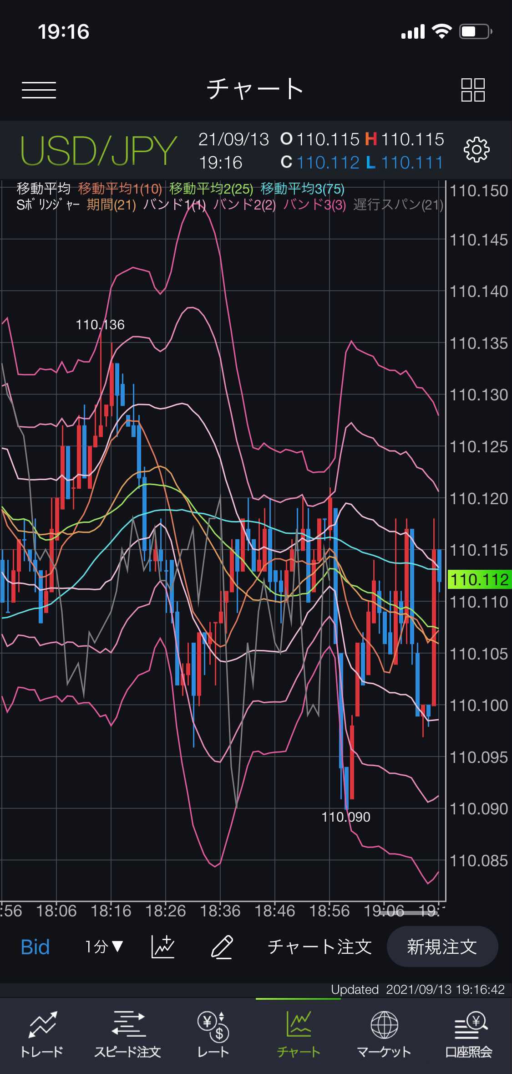Tap the chart layout grid icon
512x1074 pixels.
[x=473, y=90]
